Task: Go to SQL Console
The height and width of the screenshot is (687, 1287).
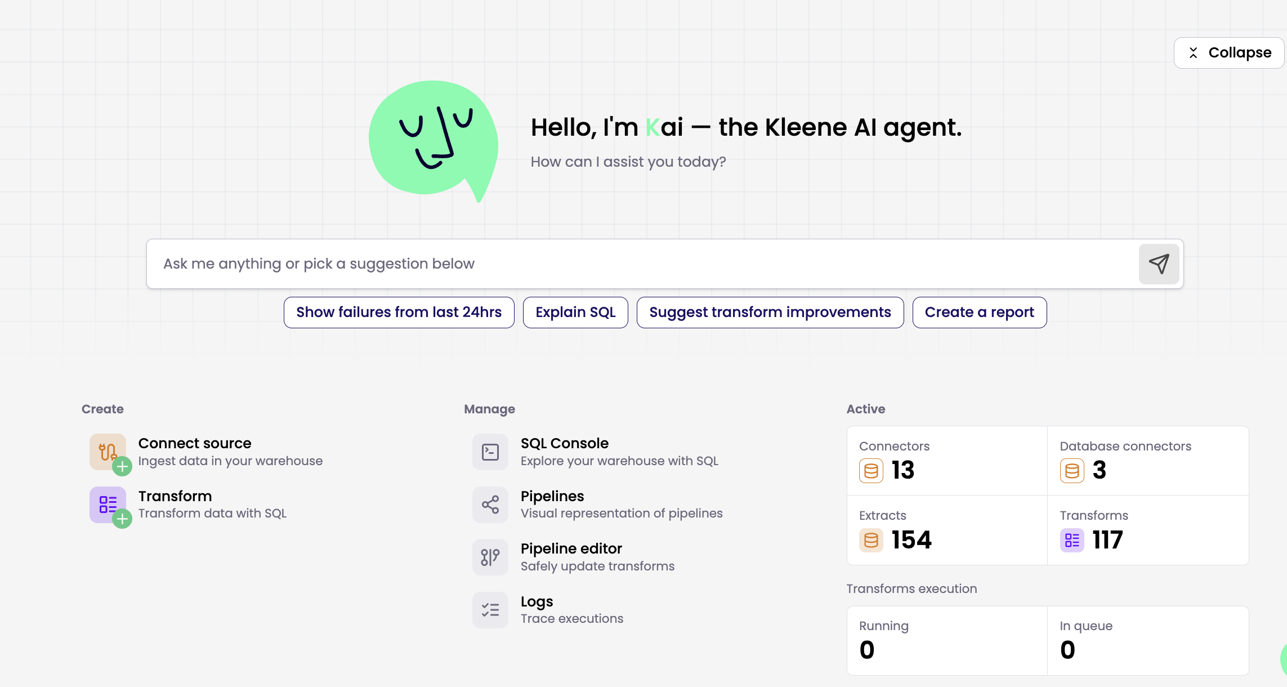Action: tap(565, 443)
